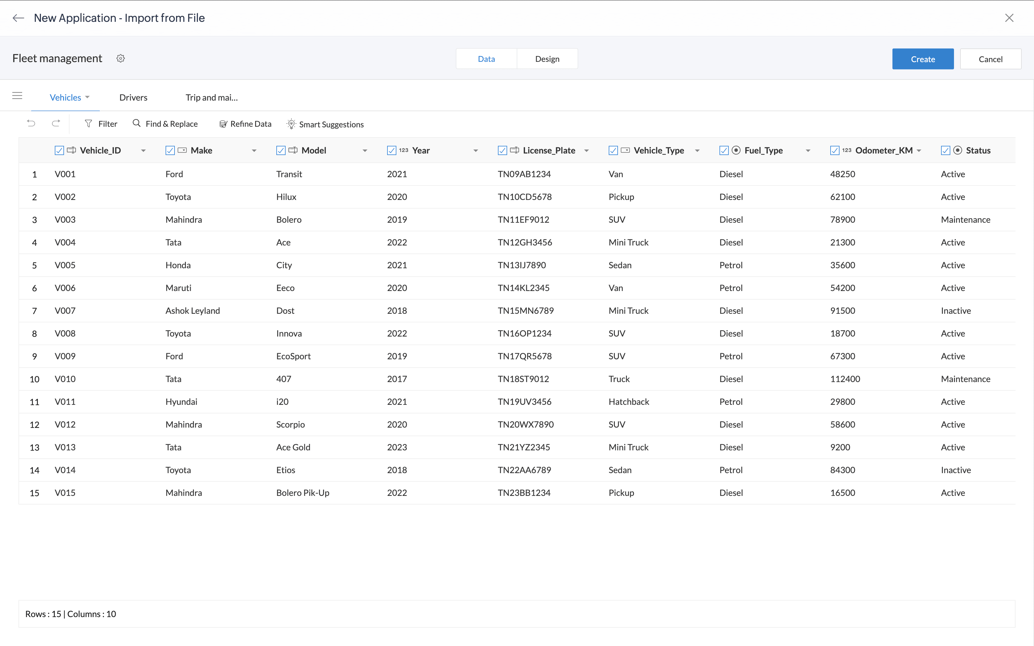Click the Year number type icon
Viewport: 1034px width, 646px height.
pos(404,150)
